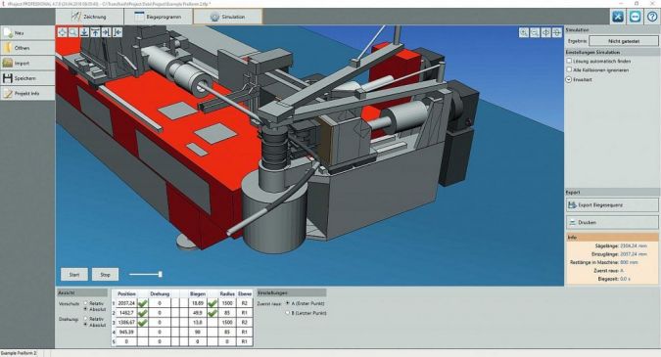Click the zoom in icon at the viewport top right
661x357 pixels.
coord(524,32)
